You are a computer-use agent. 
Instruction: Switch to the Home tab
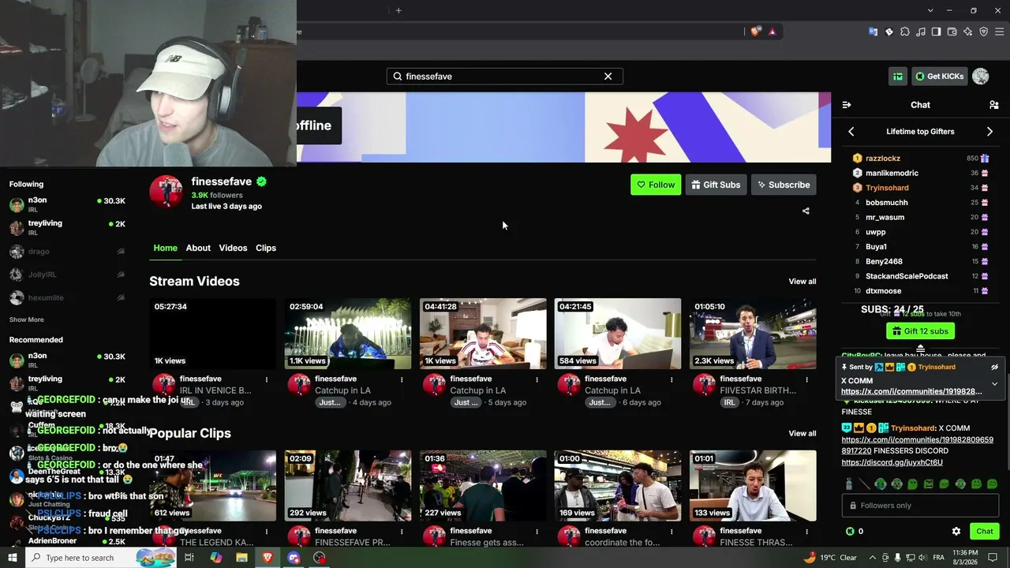point(165,248)
